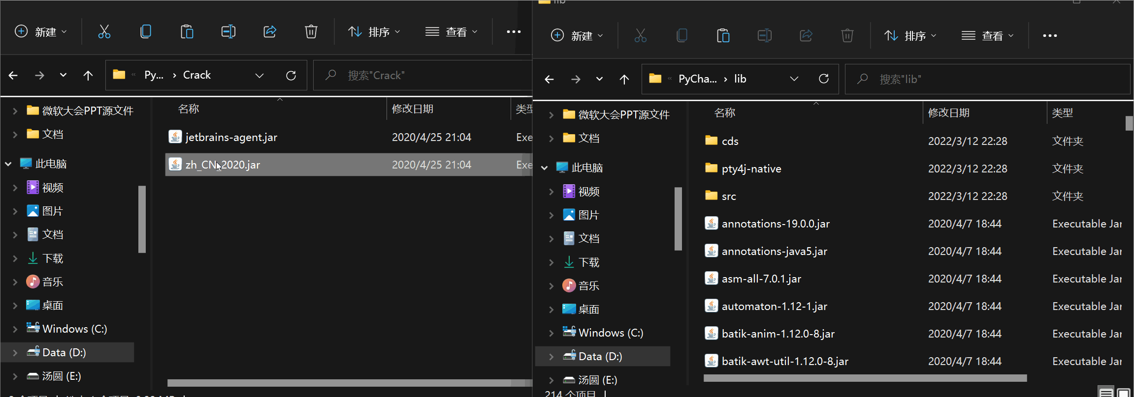Screen dimensions: 1134x397
Task: Click the Cut icon in Crack window
Action: coord(104,32)
